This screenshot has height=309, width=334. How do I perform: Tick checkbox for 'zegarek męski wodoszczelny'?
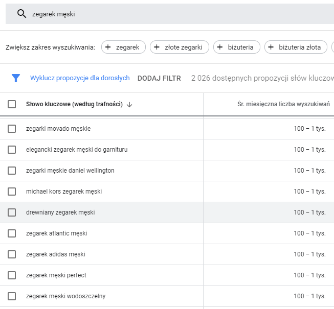pyautogui.click(x=12, y=296)
